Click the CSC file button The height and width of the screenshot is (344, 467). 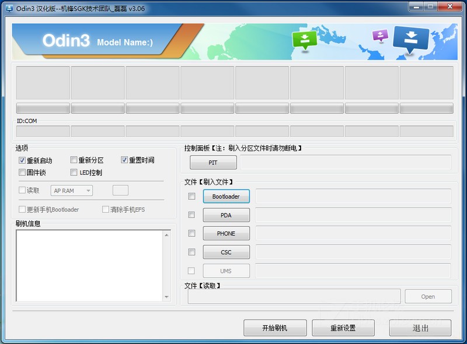pyautogui.click(x=226, y=252)
